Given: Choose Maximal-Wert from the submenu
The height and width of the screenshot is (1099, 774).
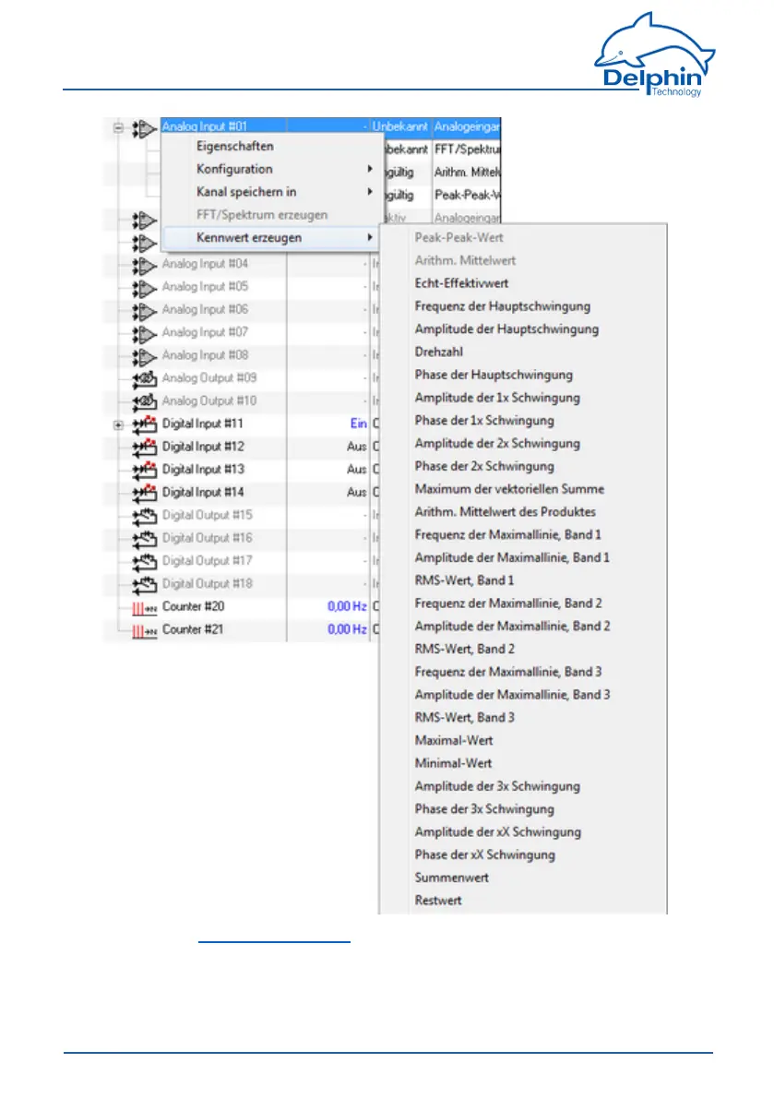Looking at the screenshot, I should [523, 741].
